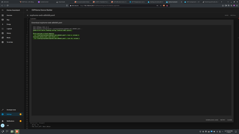Screen dimensions: 239x134
Task: Open the application launcher in the taskbar
Action: tap(3, 132)
